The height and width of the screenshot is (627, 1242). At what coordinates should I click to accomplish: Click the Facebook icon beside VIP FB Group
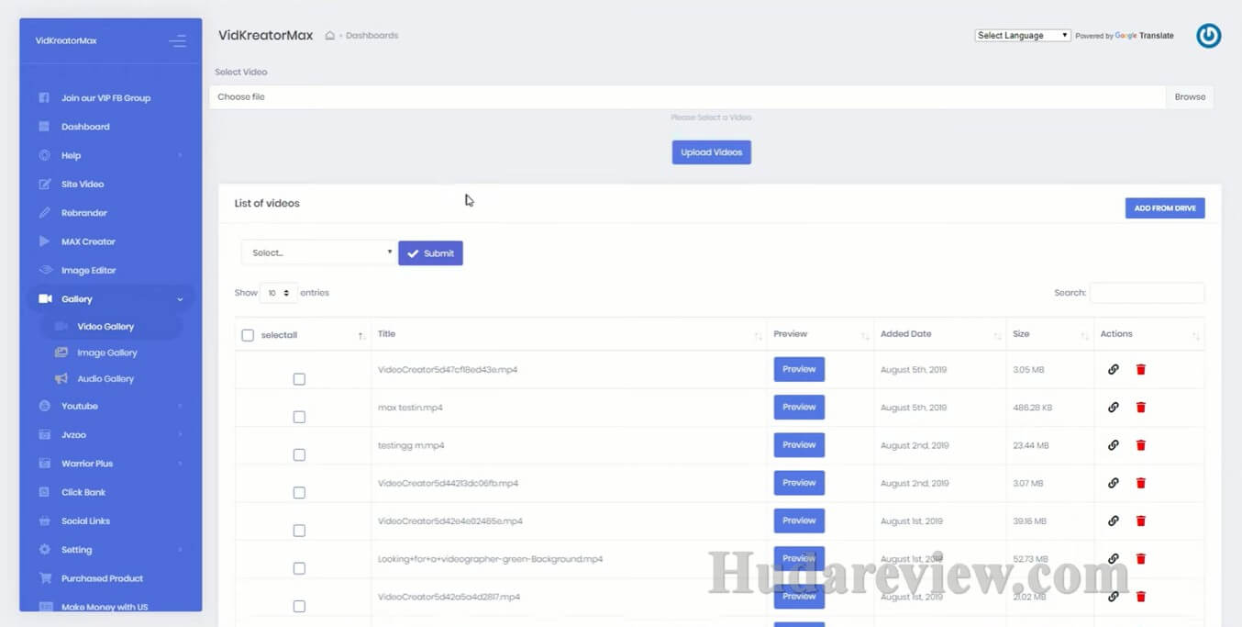pos(44,98)
